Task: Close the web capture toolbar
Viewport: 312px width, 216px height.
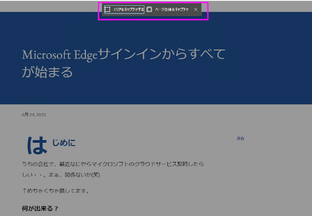Action: click(x=196, y=9)
